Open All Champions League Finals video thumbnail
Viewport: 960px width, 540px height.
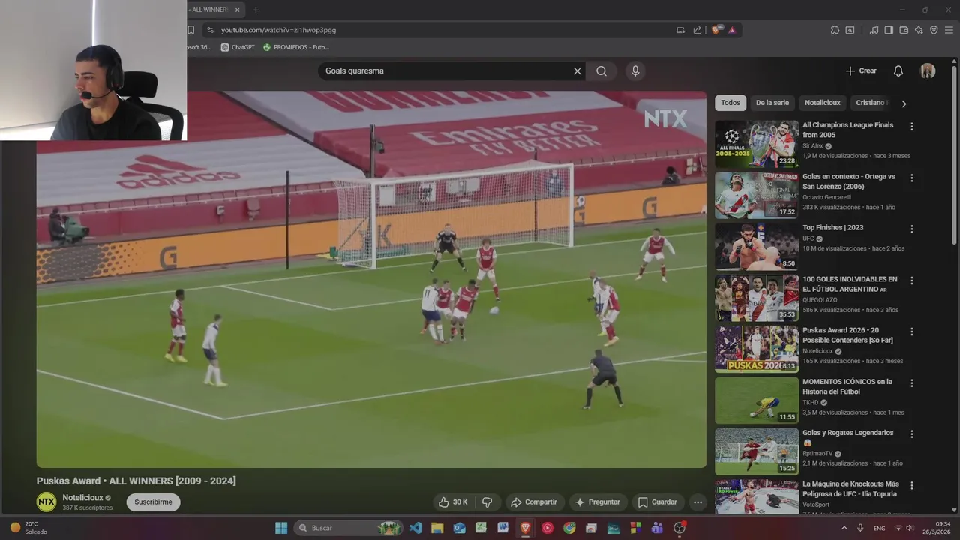click(x=757, y=144)
